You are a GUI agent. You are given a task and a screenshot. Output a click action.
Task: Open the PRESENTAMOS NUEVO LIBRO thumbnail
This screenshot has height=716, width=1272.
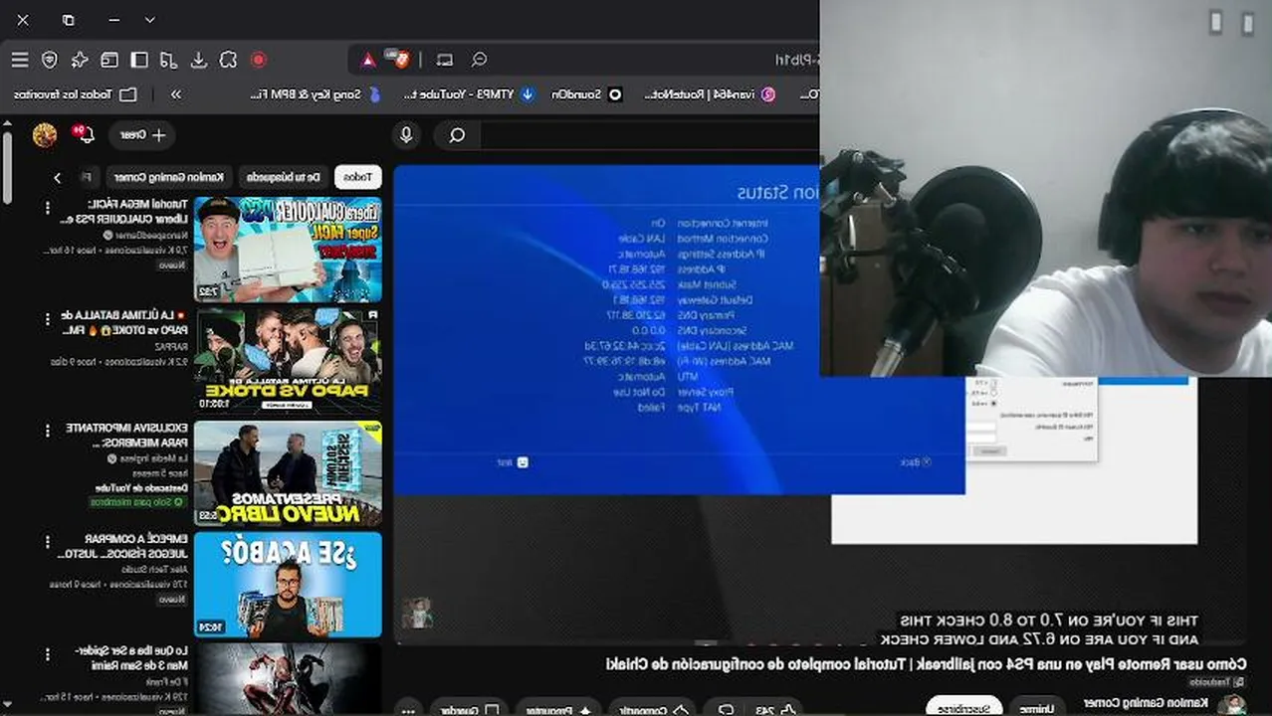pyautogui.click(x=288, y=473)
